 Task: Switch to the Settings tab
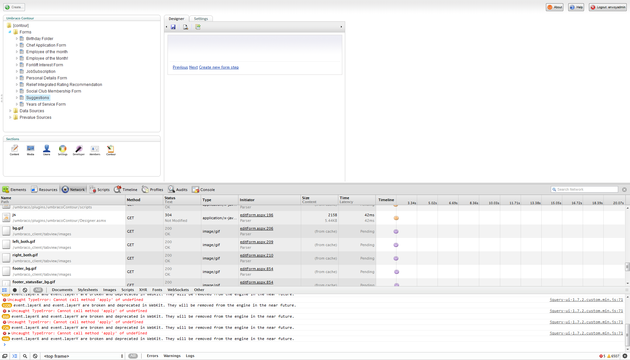pyautogui.click(x=201, y=19)
